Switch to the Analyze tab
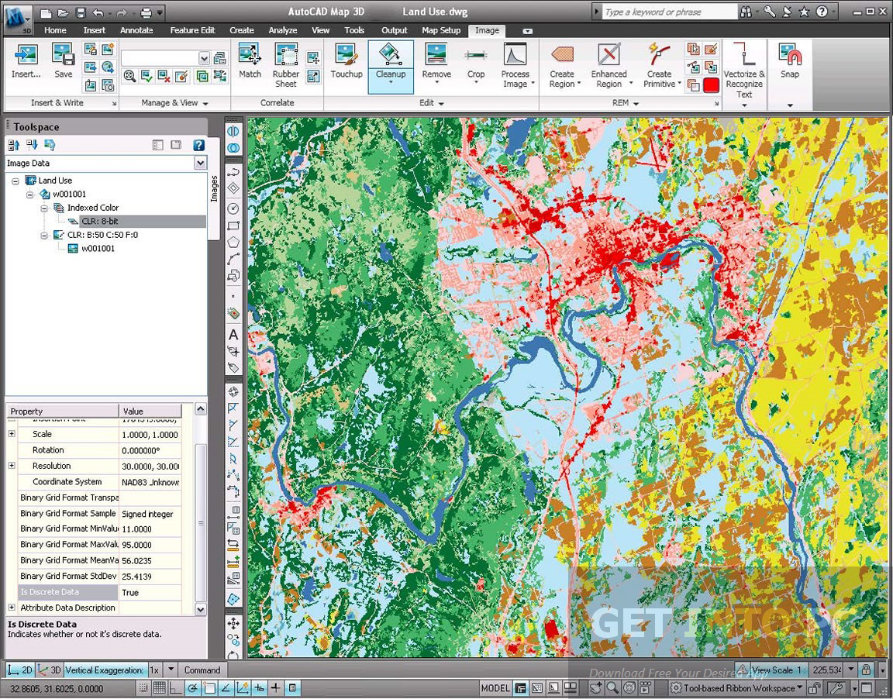The height and width of the screenshot is (699, 893). click(283, 30)
